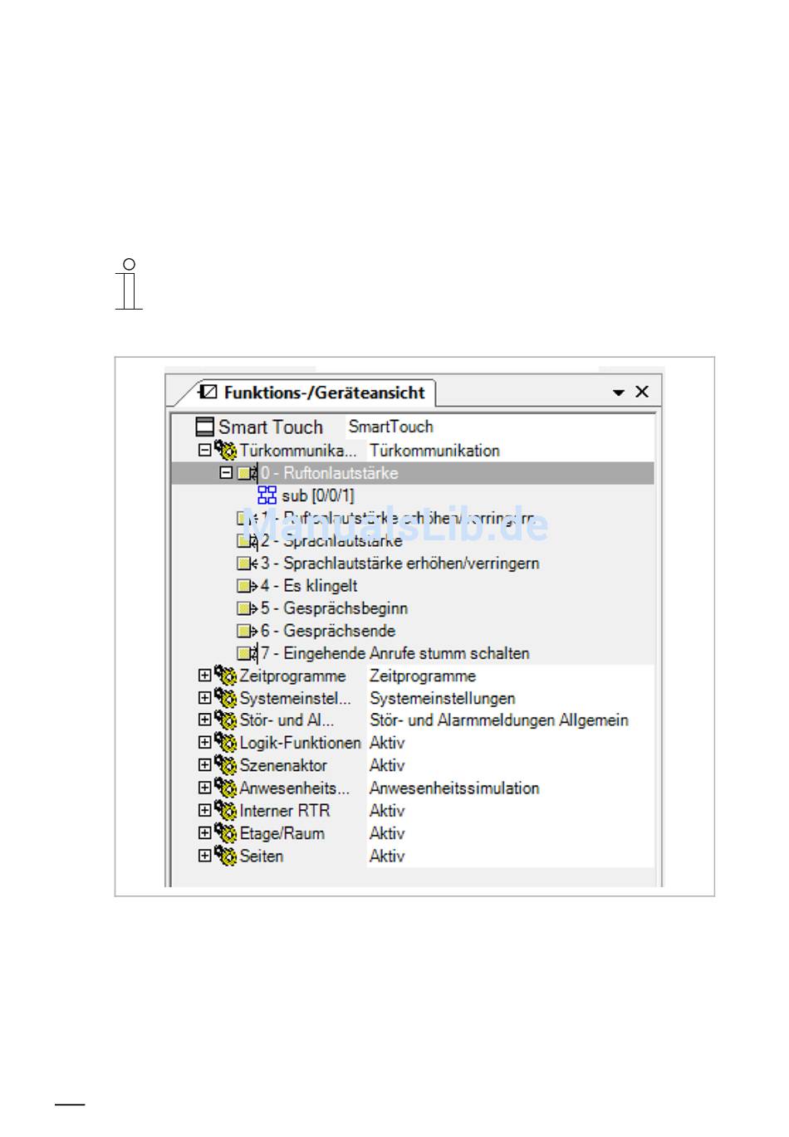The image size is (789, 1137).
Task: Select 6 - Gesprächsende
Action: [328, 631]
